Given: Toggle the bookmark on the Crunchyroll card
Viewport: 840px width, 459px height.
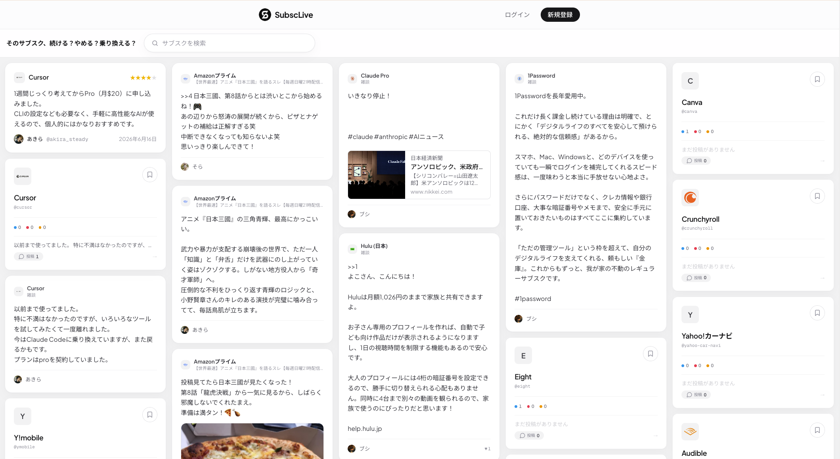Looking at the screenshot, I should [817, 196].
